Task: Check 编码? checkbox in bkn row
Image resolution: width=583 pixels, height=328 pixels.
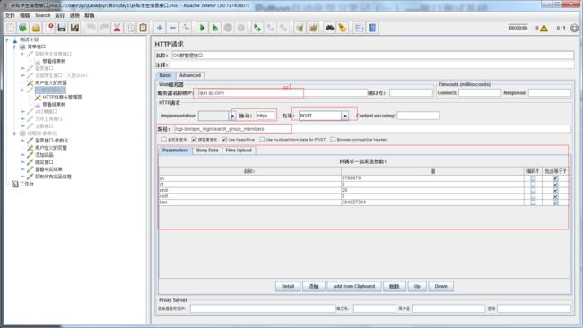Action: (533, 203)
